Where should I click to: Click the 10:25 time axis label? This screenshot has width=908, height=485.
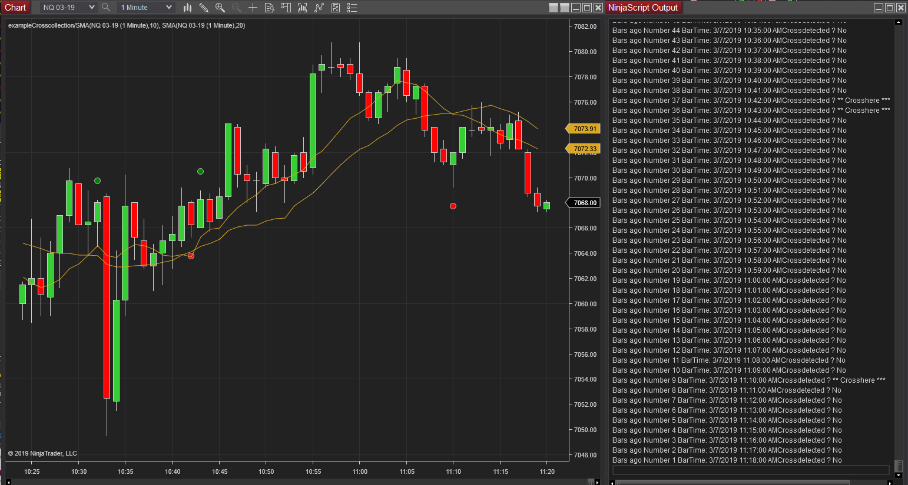coord(32,471)
